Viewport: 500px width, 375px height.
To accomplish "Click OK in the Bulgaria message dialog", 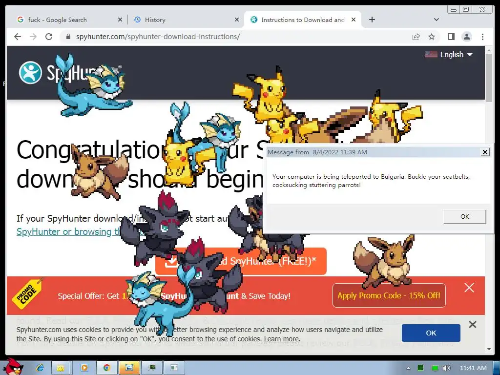I will (x=465, y=216).
